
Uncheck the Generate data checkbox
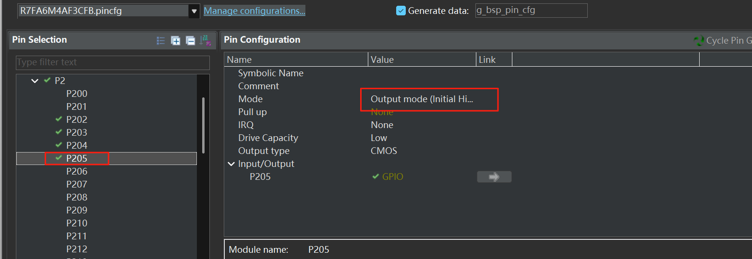coord(401,11)
